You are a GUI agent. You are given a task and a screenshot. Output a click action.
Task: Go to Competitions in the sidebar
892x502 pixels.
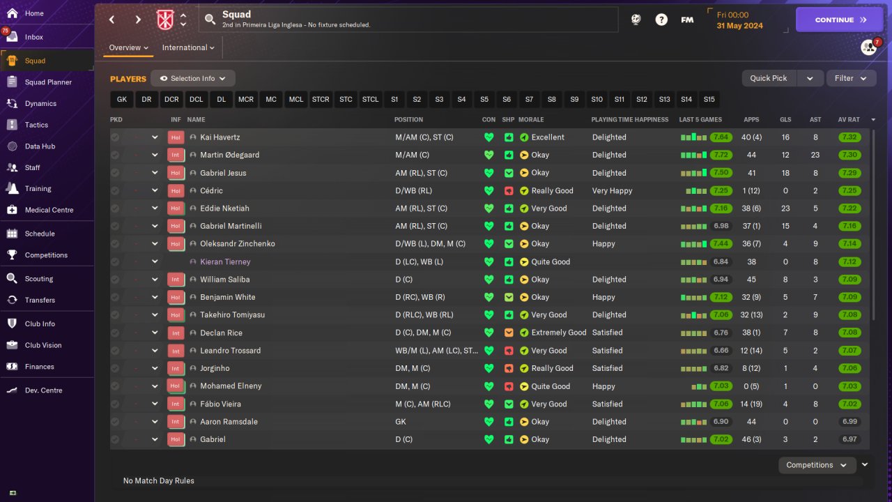coord(47,255)
